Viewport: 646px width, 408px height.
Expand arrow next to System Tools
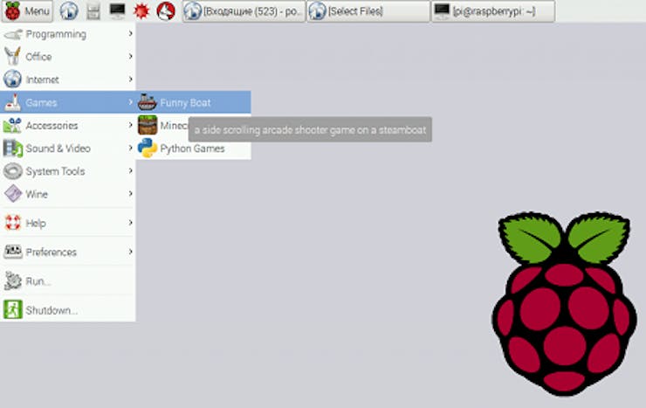(x=130, y=170)
